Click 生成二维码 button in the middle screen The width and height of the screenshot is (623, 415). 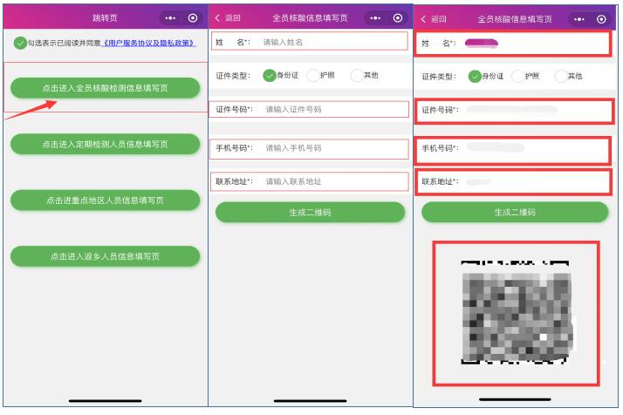point(310,212)
